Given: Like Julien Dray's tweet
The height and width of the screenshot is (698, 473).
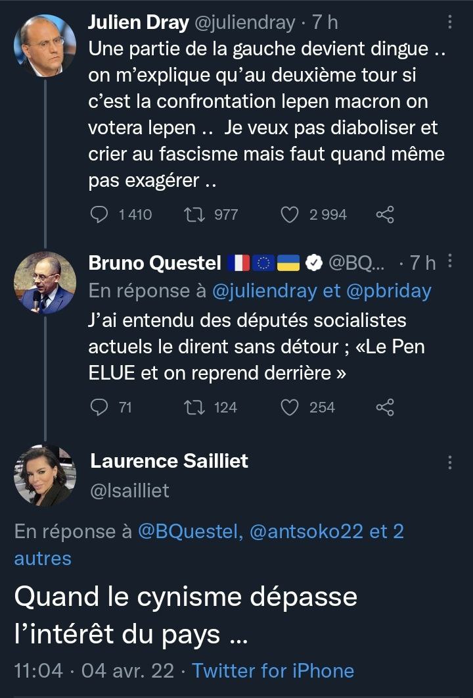Looking at the screenshot, I should click(290, 214).
